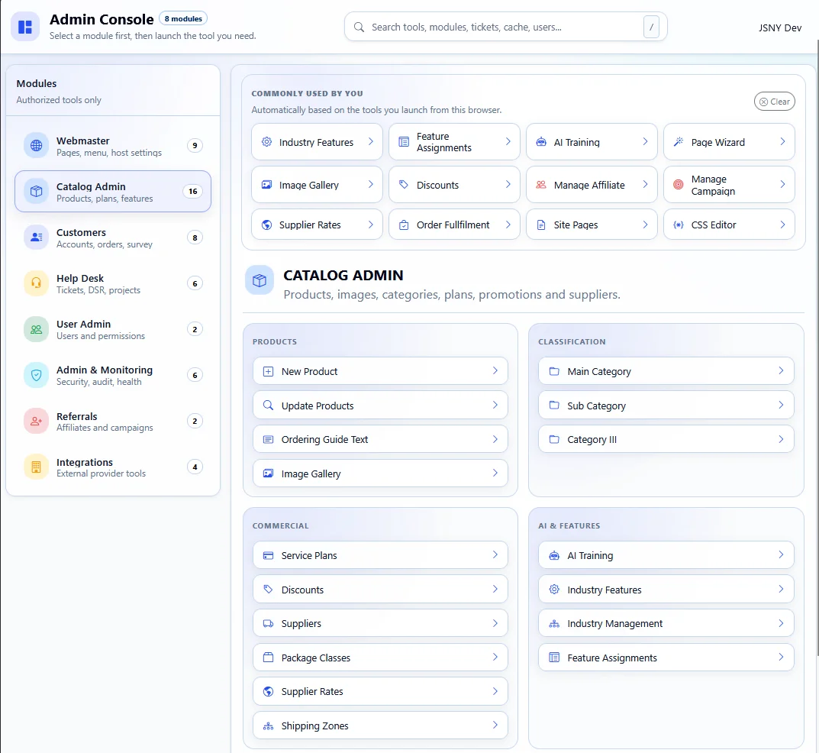The height and width of the screenshot is (753, 819).
Task: Click the Industry Features gear icon in Commonly Used
Action: point(266,141)
